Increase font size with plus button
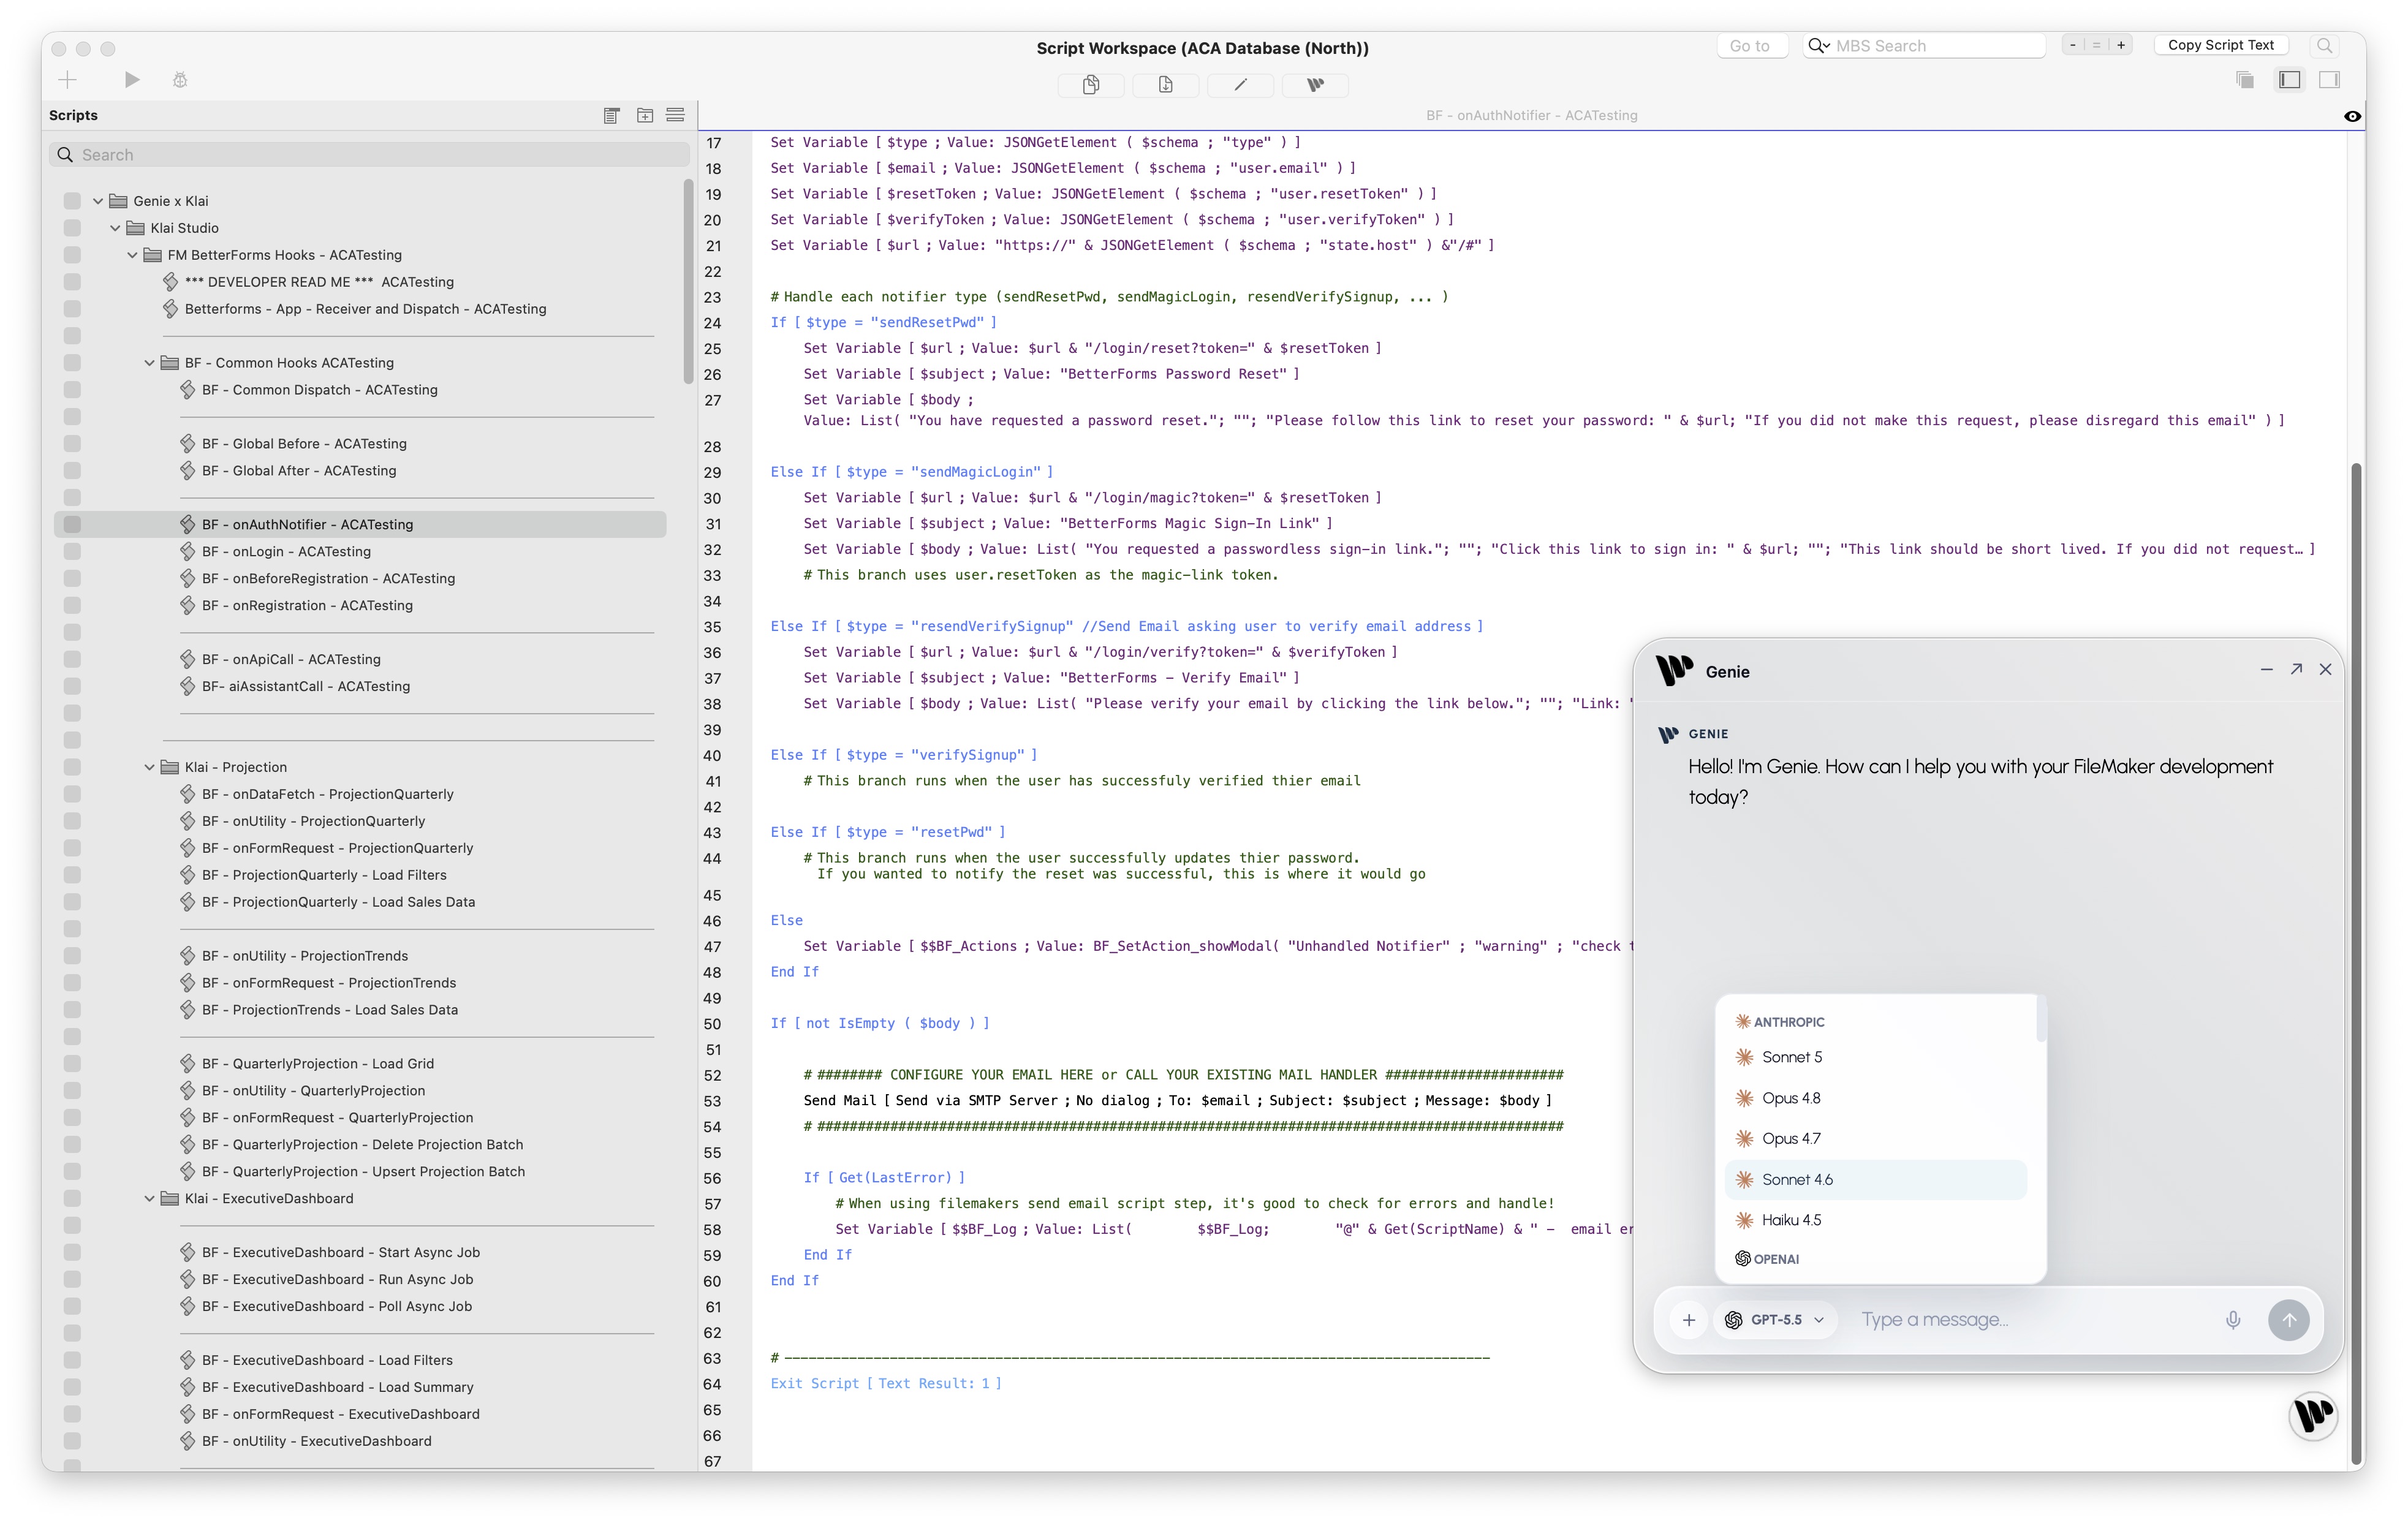The image size is (2408, 1523). (2121, 45)
